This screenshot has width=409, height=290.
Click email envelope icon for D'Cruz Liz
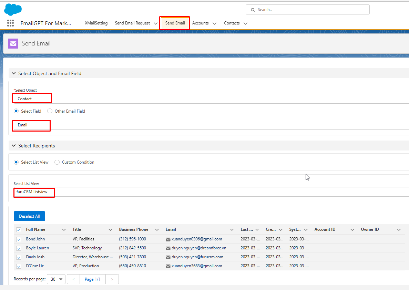168,266
